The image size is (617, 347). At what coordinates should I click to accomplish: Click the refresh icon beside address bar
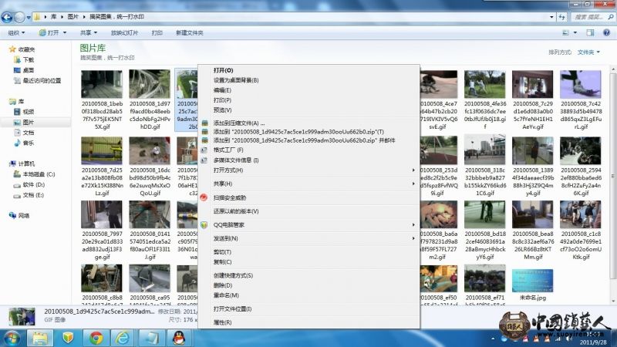tap(561, 17)
